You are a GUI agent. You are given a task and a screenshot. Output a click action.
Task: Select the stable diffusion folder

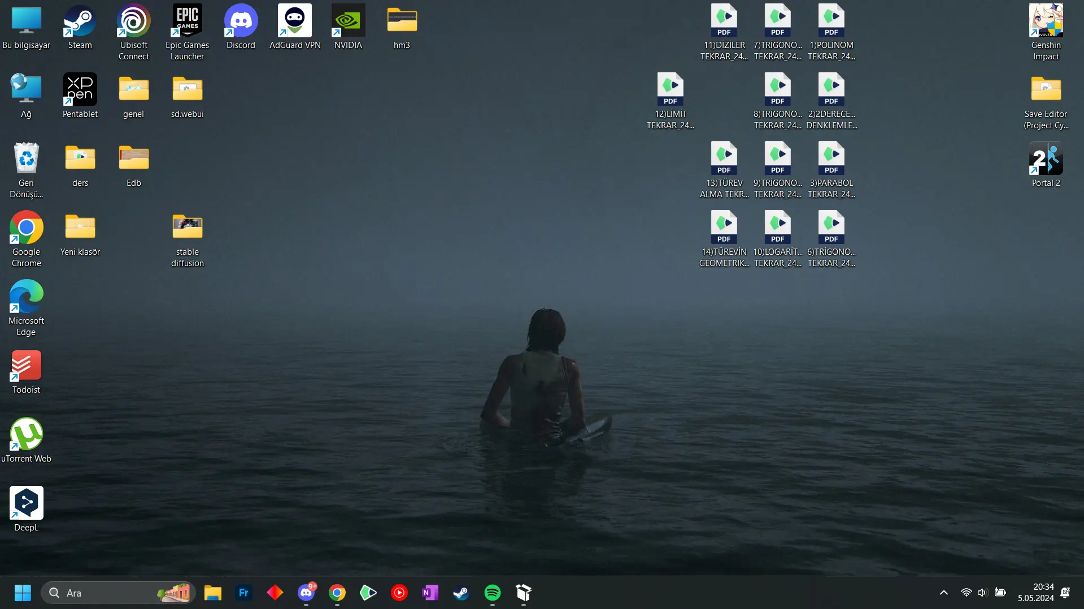pos(187,240)
